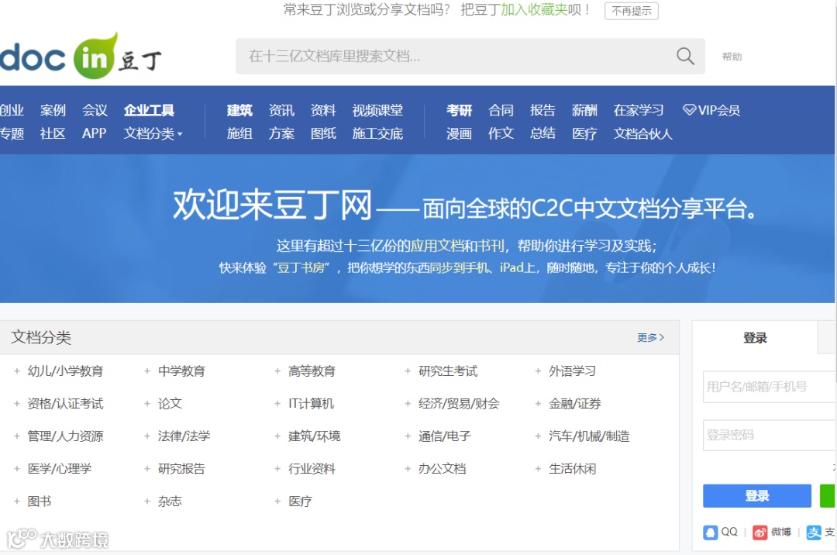The image size is (837, 555).
Task: Open the 通信/电子 category
Action: click(445, 436)
